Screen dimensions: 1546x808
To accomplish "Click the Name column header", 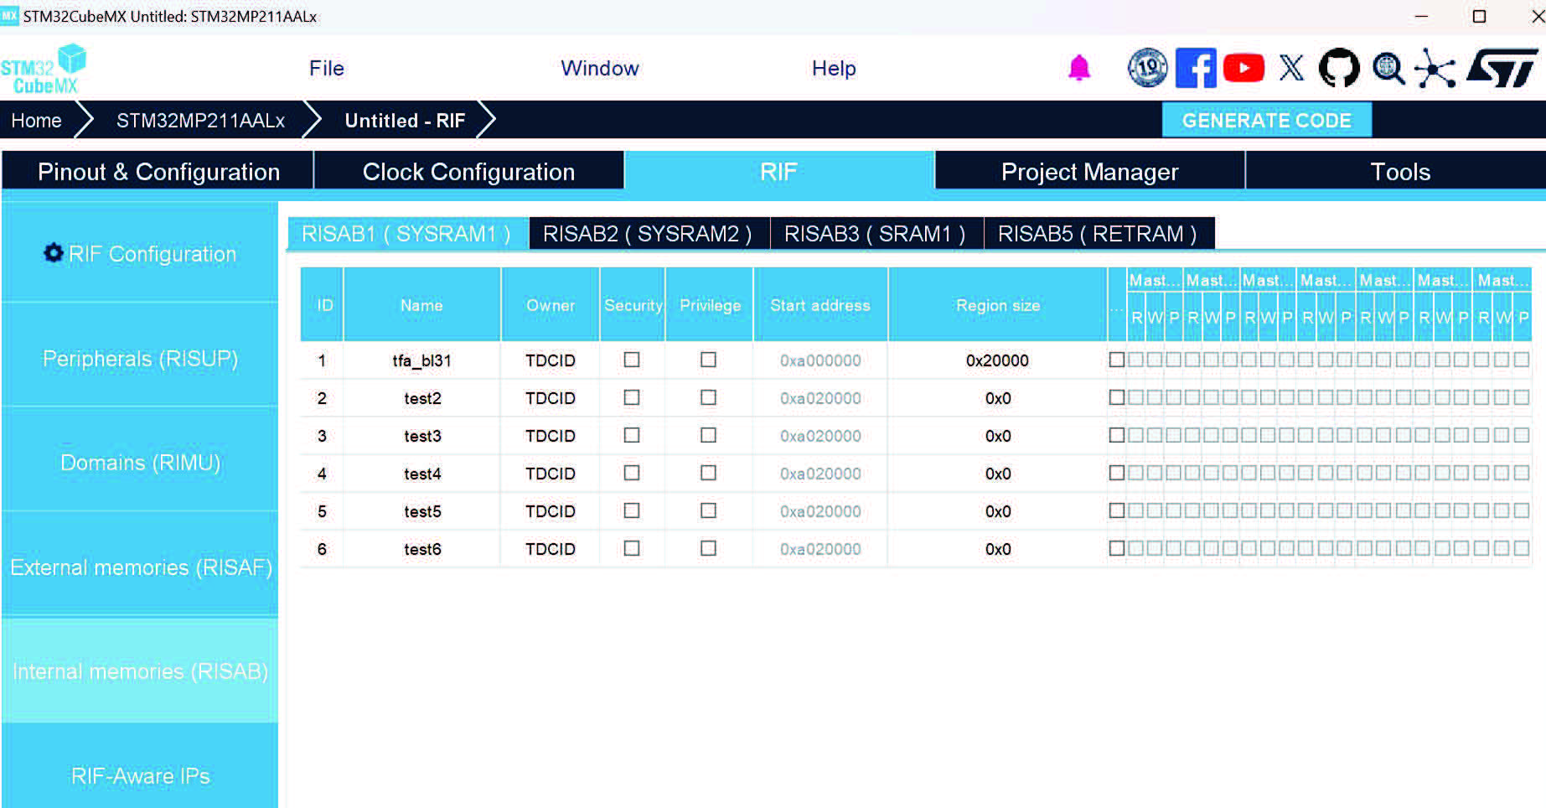I will click(422, 305).
